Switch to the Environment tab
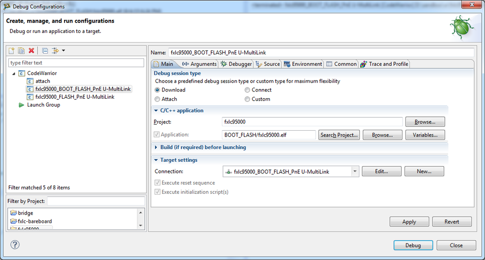This screenshot has width=485, height=260. [x=303, y=64]
